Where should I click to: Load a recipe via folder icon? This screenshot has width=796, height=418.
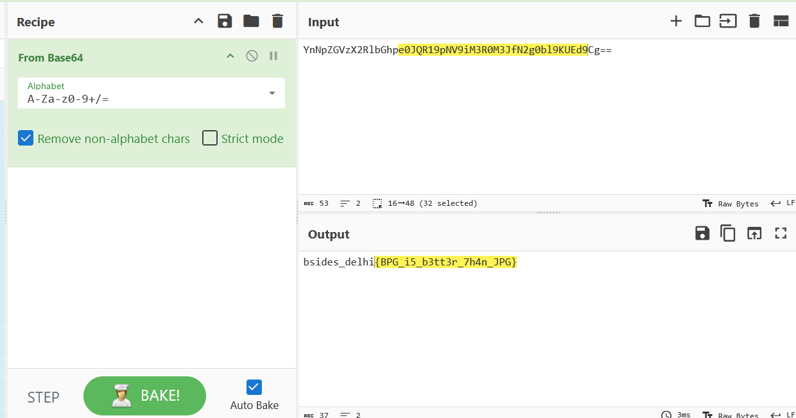click(251, 21)
